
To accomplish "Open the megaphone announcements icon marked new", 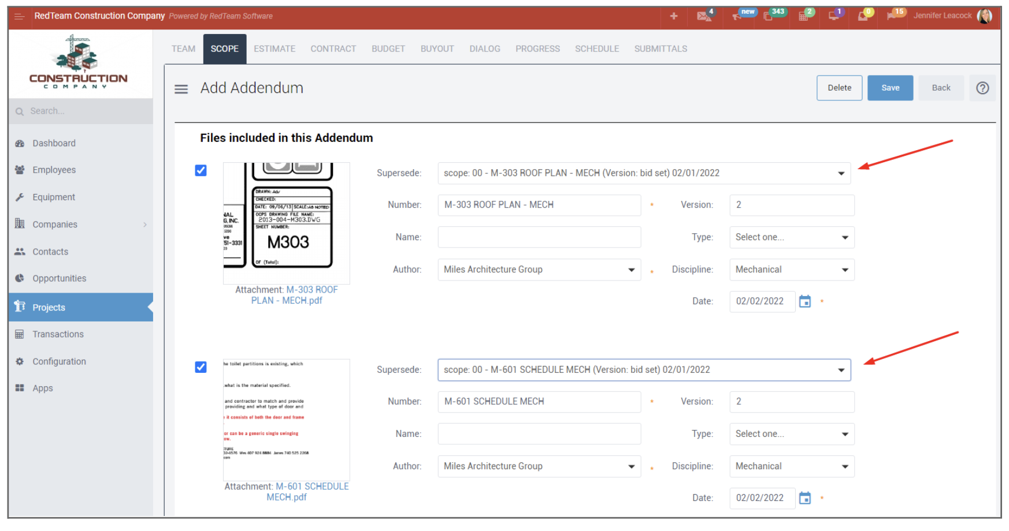I will point(738,16).
